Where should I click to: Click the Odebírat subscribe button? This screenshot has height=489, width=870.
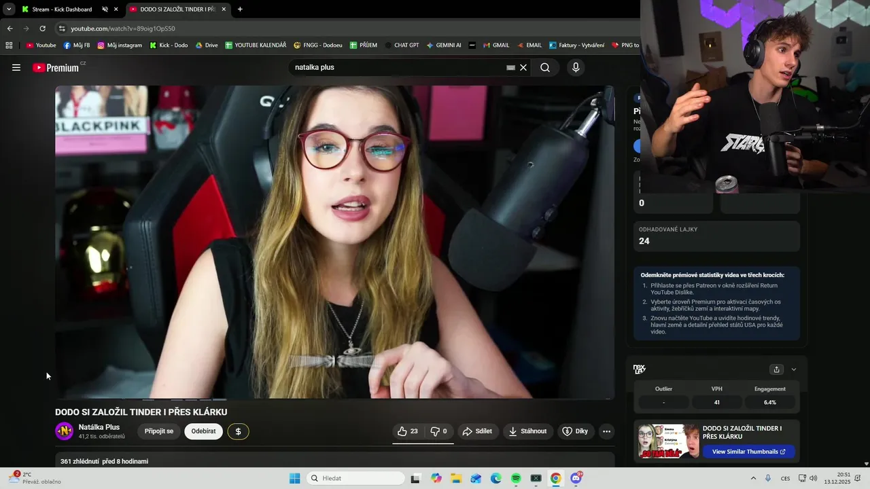pyautogui.click(x=203, y=431)
